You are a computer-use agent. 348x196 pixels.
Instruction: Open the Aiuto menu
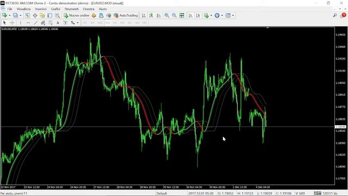(103, 9)
